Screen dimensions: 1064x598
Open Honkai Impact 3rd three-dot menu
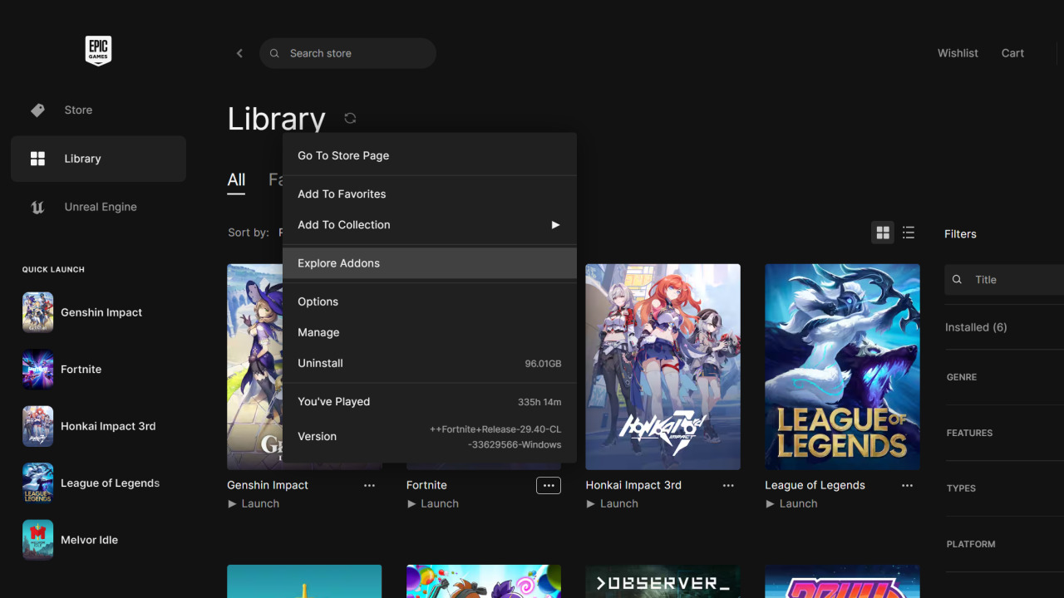coord(728,486)
